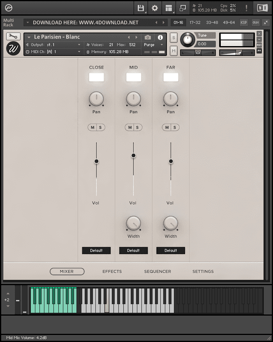Image resolution: width=273 pixels, height=342 pixels.
Task: Open instrument edit mode wrench icon
Action: point(13,36)
